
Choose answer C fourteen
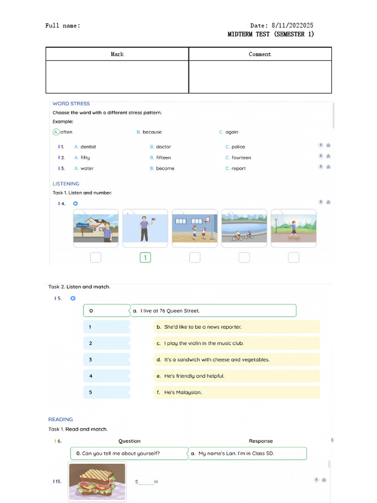[238, 158]
